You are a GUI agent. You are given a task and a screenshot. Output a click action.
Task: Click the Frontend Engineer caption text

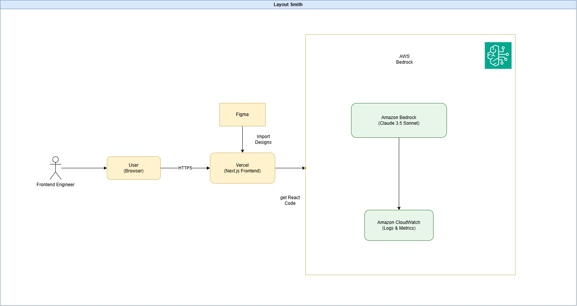(56, 185)
